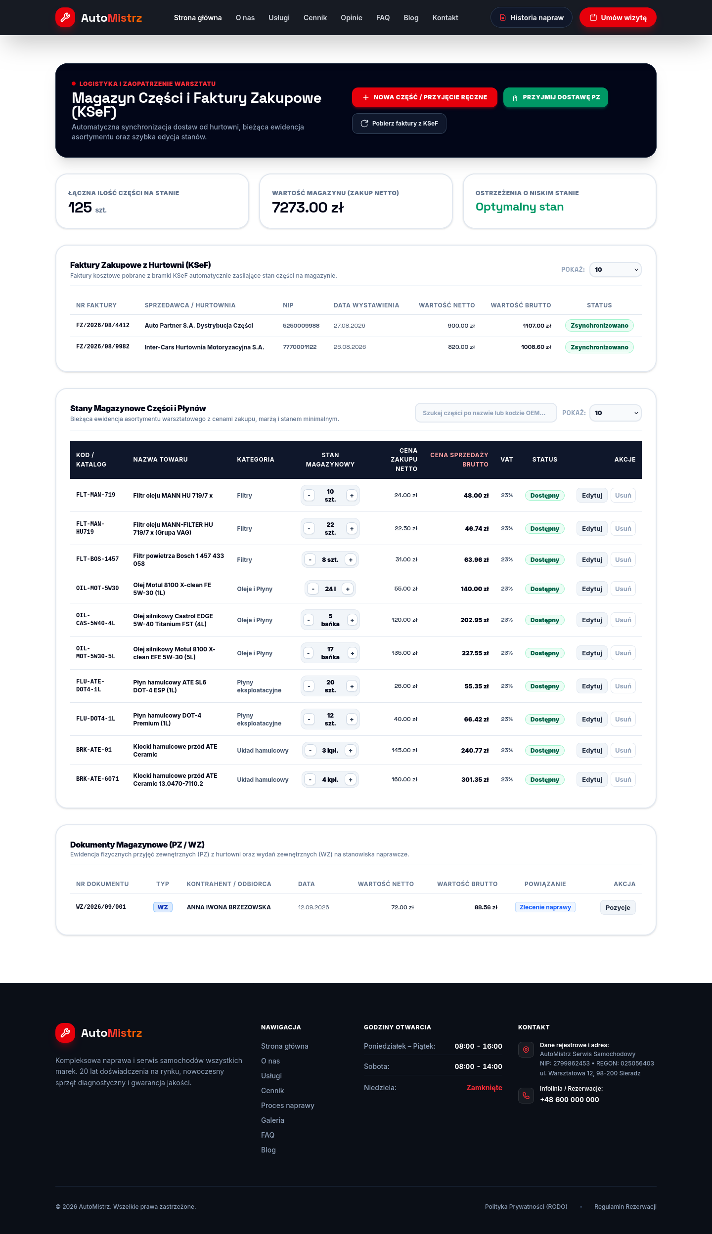Edit the FLT-BOS-1457 row

[592, 560]
